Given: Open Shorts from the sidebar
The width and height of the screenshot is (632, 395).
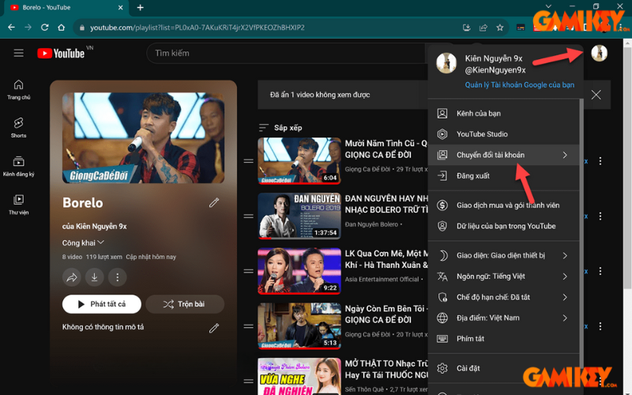Looking at the screenshot, I should point(18,128).
